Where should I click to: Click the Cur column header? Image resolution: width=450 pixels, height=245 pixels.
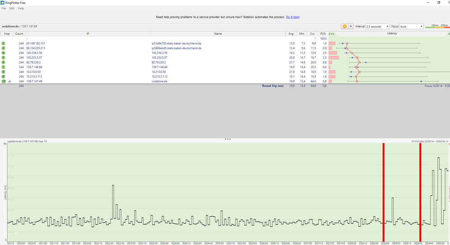tap(312, 34)
